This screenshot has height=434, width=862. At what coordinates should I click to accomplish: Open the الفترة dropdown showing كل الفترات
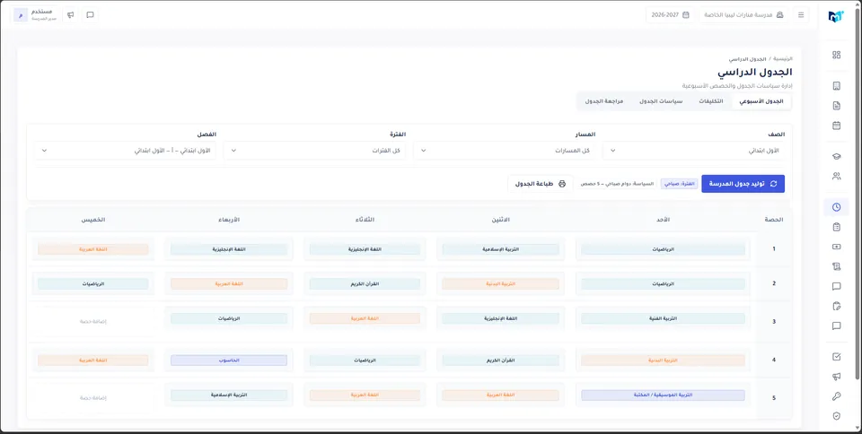[x=314, y=151]
